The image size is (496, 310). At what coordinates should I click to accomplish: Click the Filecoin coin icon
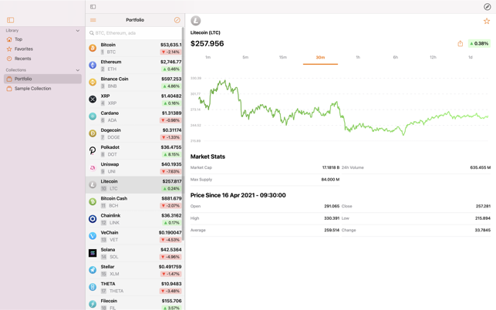pyautogui.click(x=93, y=304)
